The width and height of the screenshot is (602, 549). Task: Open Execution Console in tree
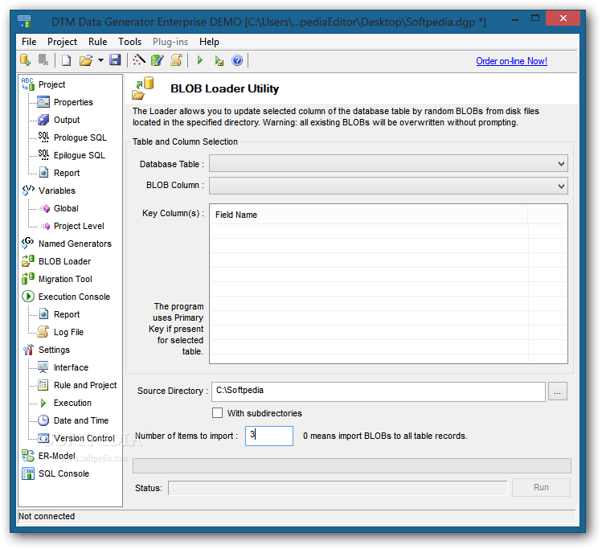pos(74,297)
